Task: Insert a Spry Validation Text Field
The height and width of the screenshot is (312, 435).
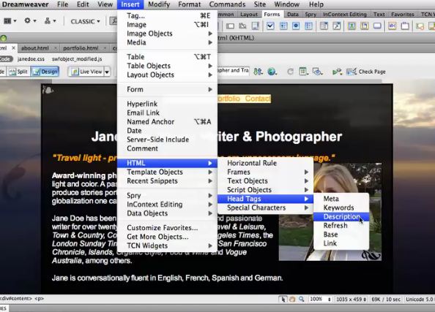Action: 420,26
